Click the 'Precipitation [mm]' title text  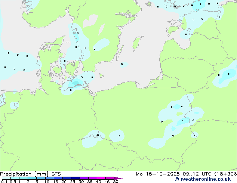pyautogui.click(x=24, y=174)
